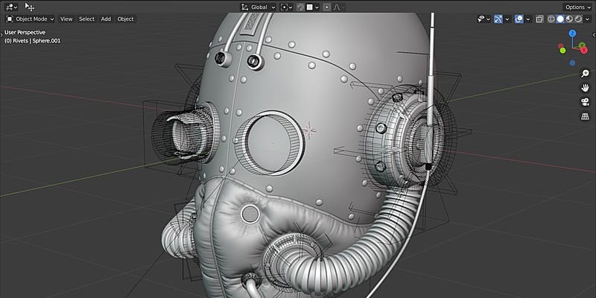The image size is (596, 298).
Task: Open the Global transform orientation dropdown
Action: pos(258,7)
